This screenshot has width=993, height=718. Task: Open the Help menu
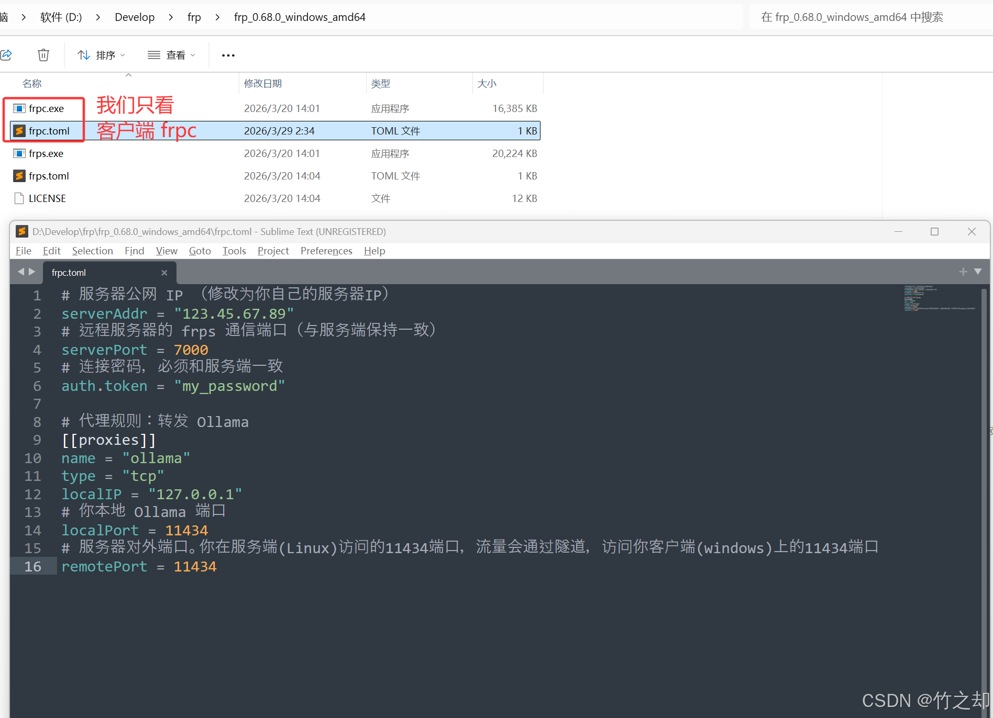(374, 251)
